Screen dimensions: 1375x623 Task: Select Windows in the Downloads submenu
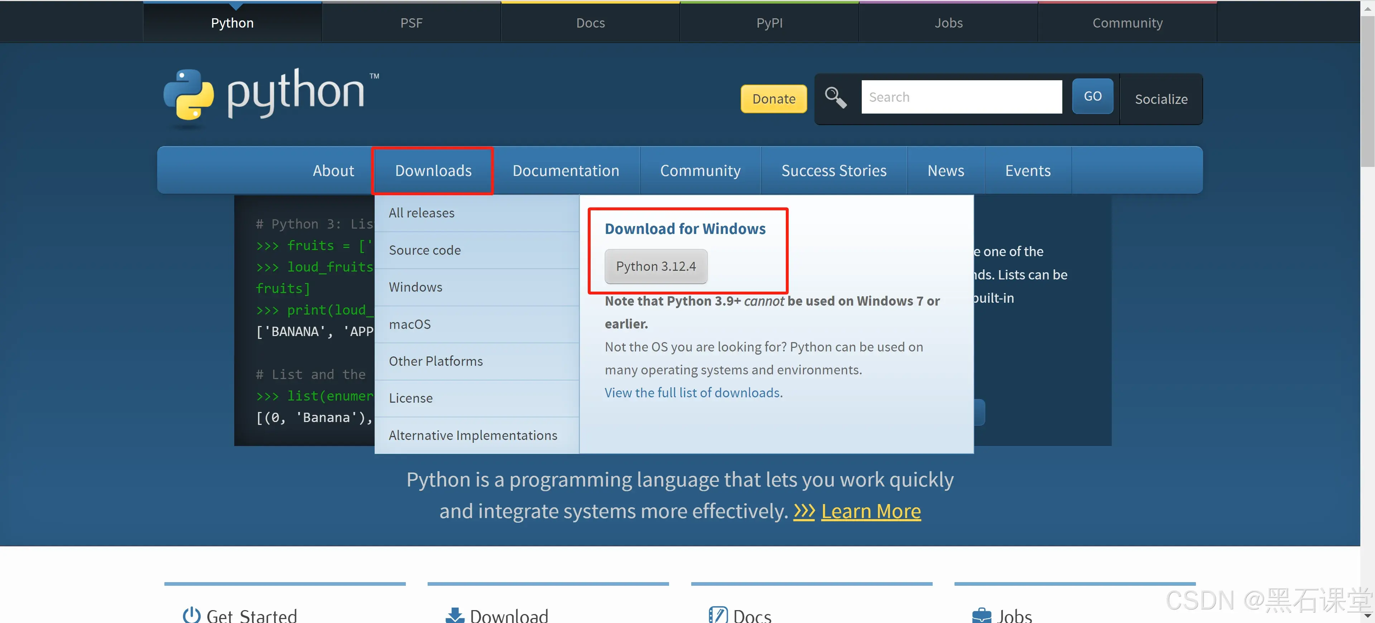(x=415, y=287)
